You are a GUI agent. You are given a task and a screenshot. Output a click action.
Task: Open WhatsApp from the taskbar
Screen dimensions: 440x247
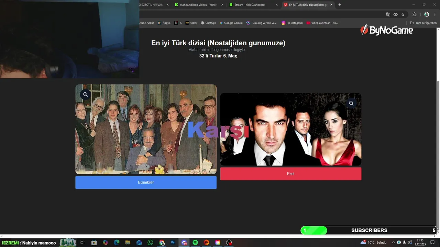150,243
